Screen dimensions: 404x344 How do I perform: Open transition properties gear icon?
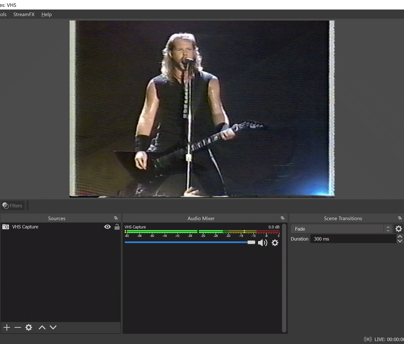click(399, 229)
